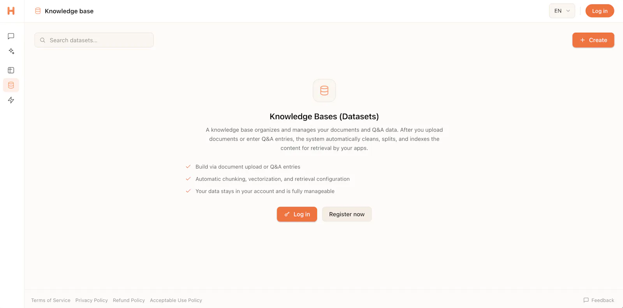Click the Knowledge base header title

(69, 11)
